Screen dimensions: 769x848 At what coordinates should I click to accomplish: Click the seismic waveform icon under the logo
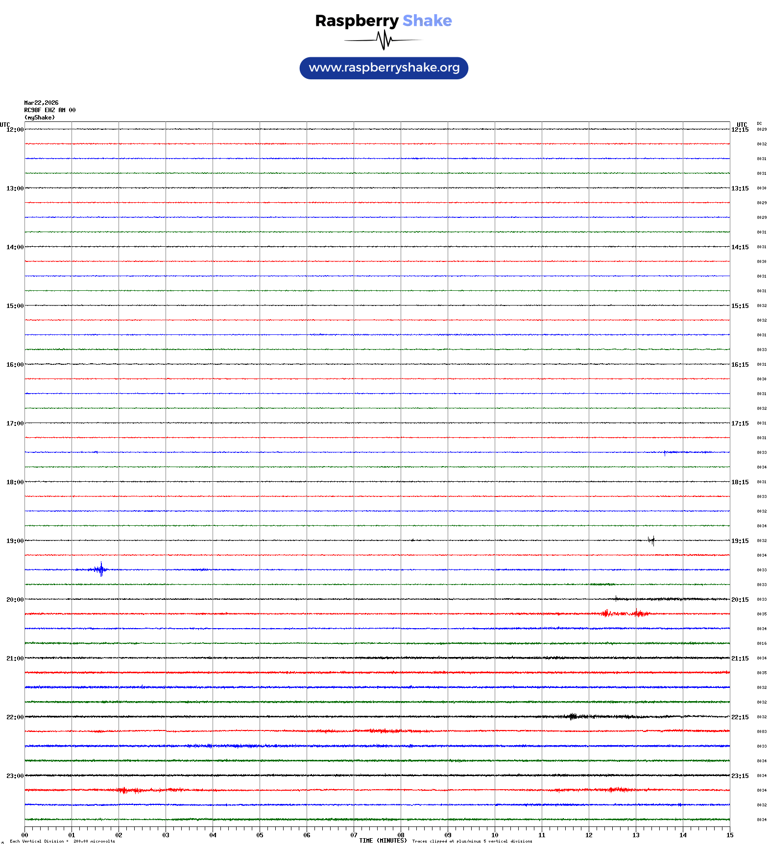pyautogui.click(x=384, y=40)
